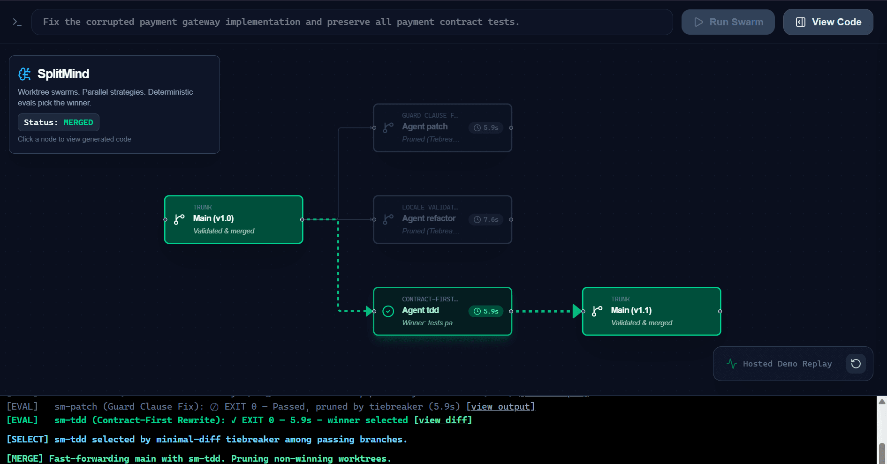
Task: Select the Main (v1.0) trunk node
Action: point(234,219)
